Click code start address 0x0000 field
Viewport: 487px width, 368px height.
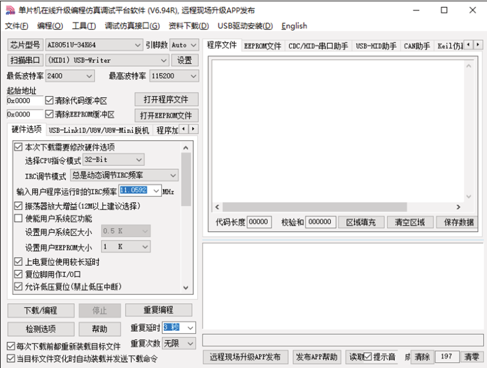coord(25,101)
